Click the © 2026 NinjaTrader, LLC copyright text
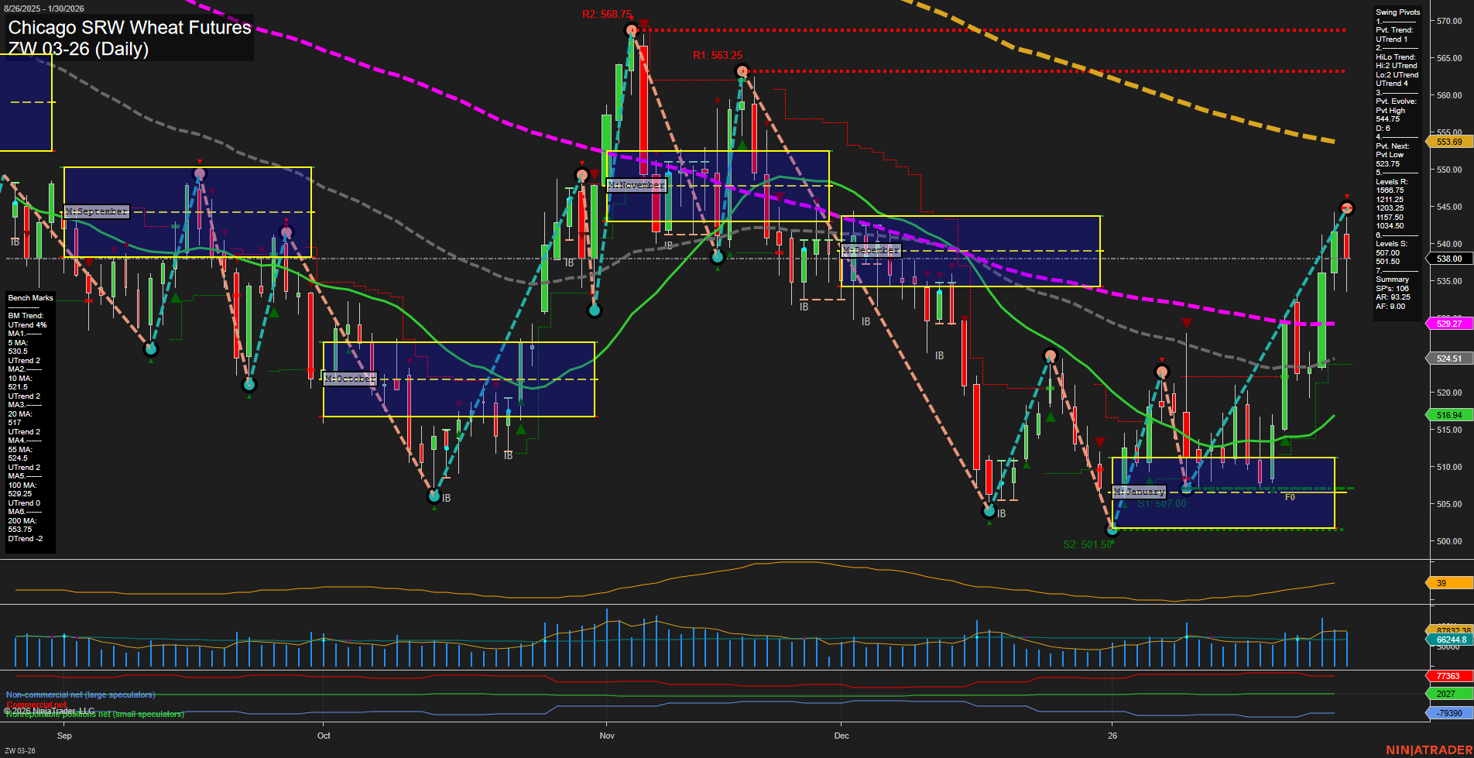Screen dimensions: 1474x758 pos(50,709)
